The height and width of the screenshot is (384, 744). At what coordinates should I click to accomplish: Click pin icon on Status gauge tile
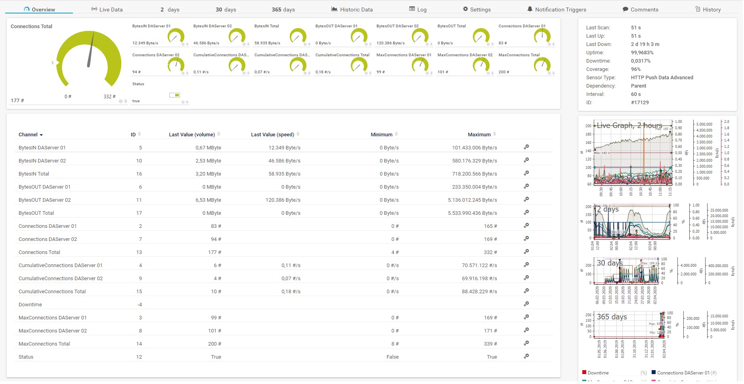(187, 102)
